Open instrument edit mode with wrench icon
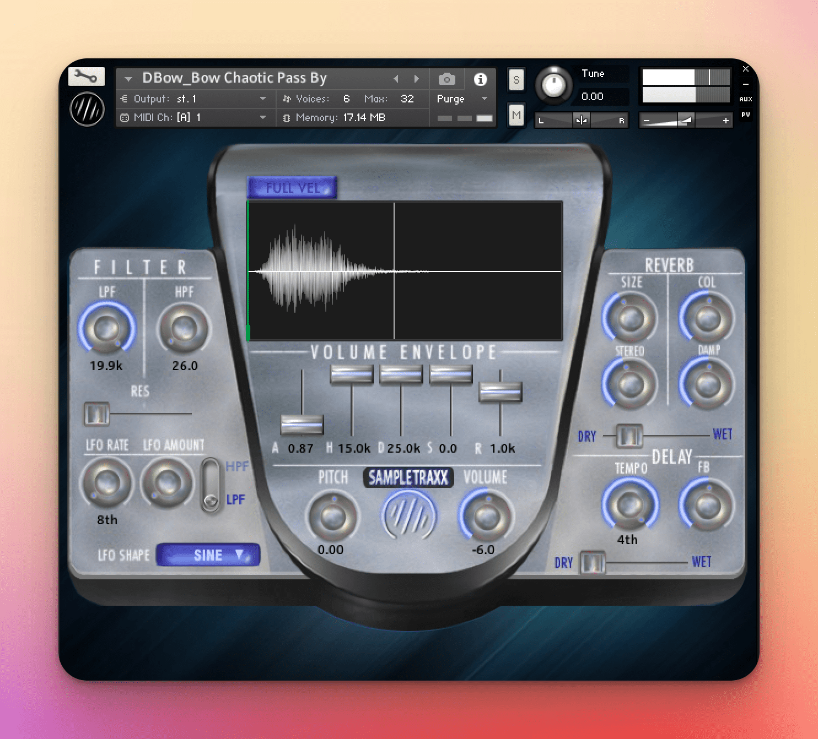Viewport: 818px width, 739px height. click(x=87, y=77)
